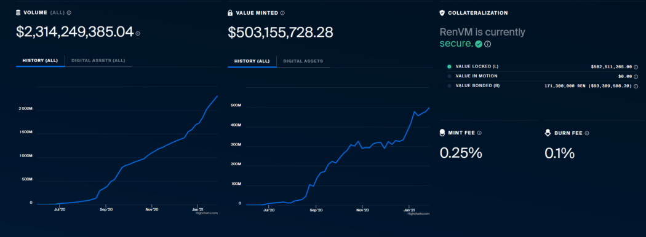The width and height of the screenshot is (646, 237).
Task: Click Highcharts.com credit under Value Minted chart
Action: 418,214
